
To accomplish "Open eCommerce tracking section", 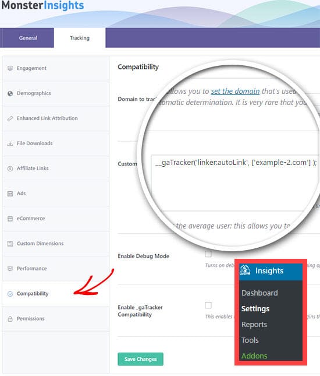I will [56, 219].
